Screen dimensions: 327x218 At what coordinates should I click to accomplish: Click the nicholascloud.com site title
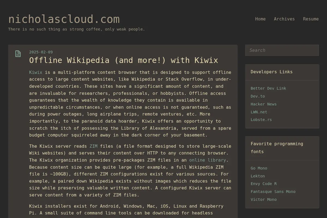click(x=64, y=19)
